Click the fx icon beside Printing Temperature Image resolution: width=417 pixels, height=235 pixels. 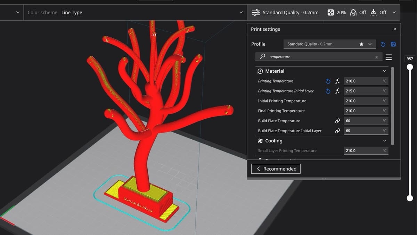pyautogui.click(x=337, y=81)
